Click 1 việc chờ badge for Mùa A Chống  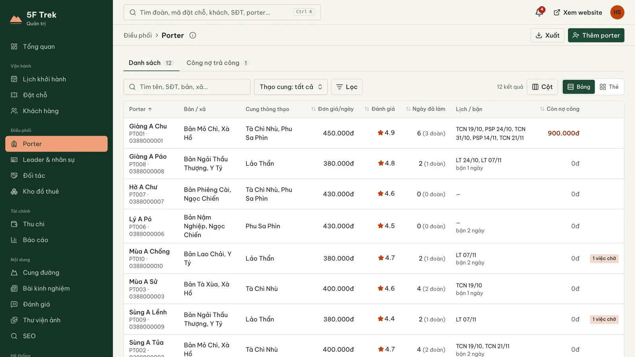604,258
